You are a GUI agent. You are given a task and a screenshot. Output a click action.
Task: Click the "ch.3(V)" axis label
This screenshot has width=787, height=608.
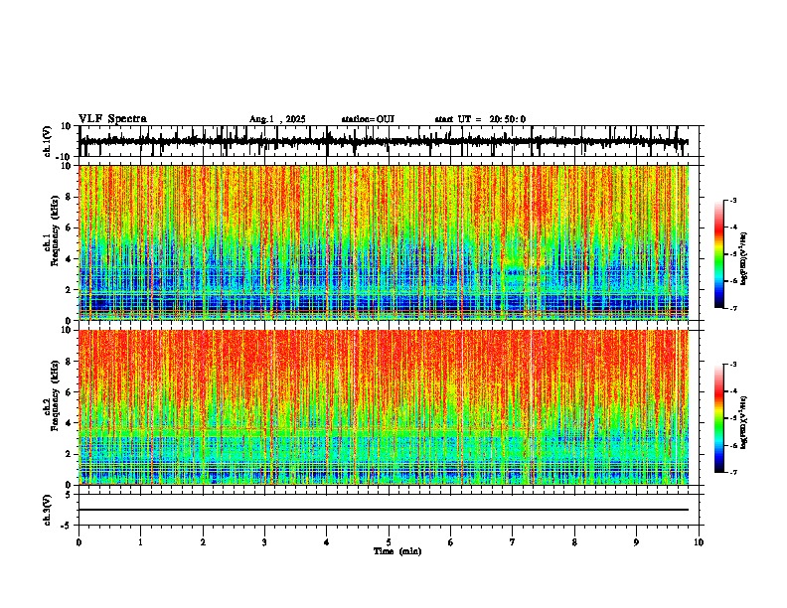point(49,510)
